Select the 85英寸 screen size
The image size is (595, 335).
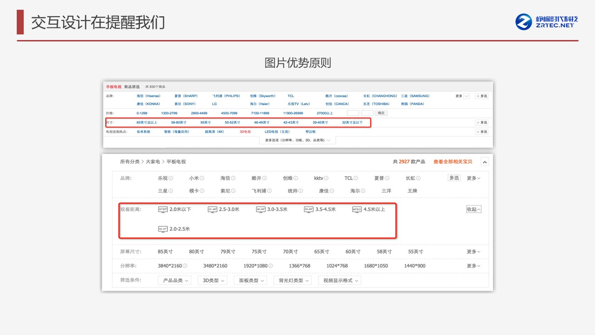point(165,252)
